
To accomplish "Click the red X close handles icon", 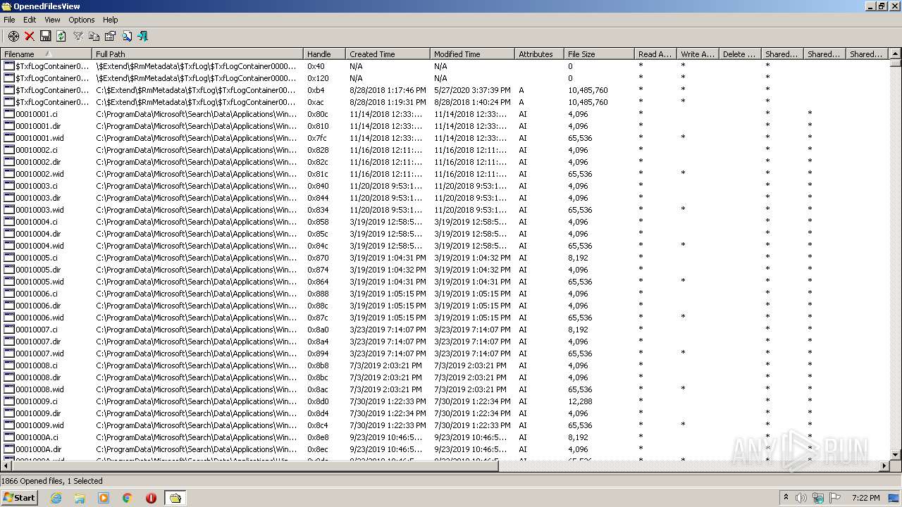I will [30, 36].
